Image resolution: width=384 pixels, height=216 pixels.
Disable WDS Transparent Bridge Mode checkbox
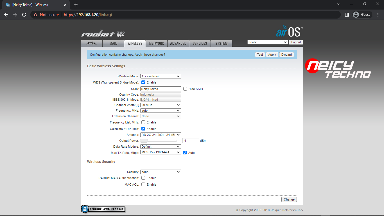pos(143,82)
